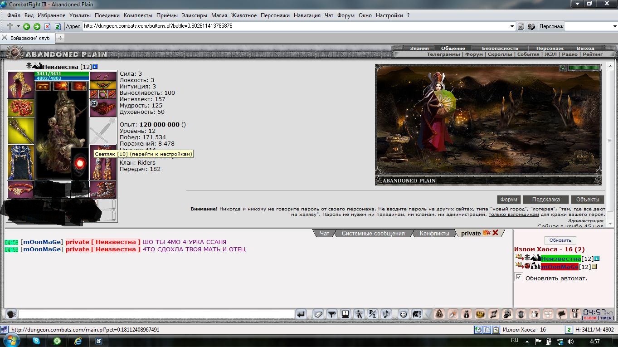Open the Настройки menu
Image resolution: width=618 pixels, height=347 pixels.
tap(389, 15)
